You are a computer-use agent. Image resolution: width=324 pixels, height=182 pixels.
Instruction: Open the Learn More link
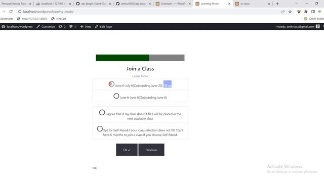140,76
